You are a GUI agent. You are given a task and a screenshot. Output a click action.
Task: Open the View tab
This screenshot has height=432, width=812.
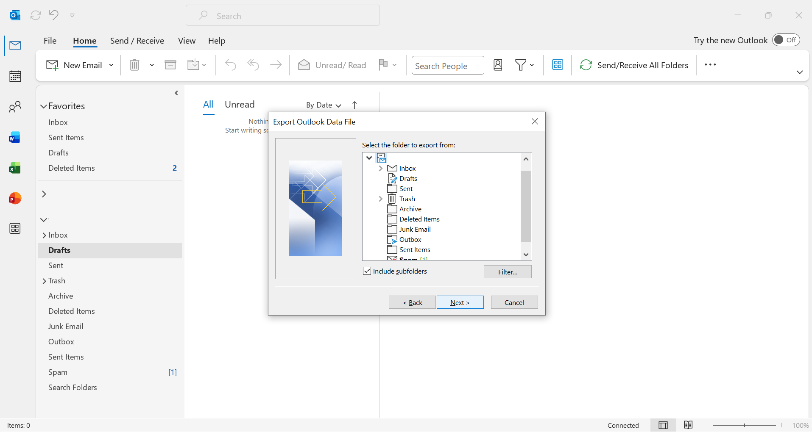coord(187,41)
